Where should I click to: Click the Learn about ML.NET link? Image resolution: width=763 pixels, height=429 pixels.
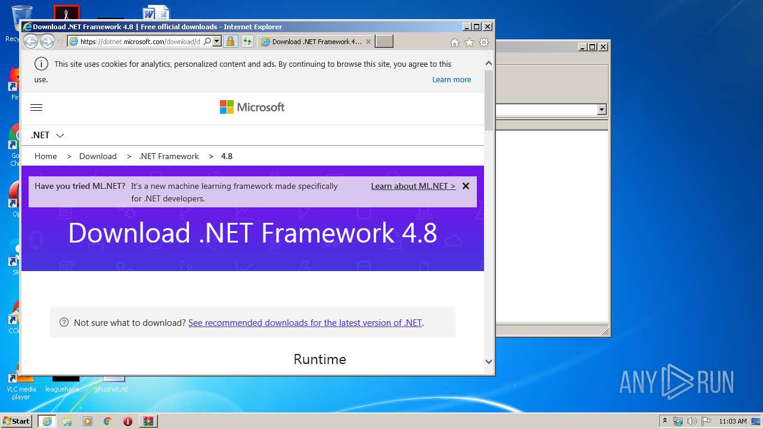pyautogui.click(x=413, y=186)
